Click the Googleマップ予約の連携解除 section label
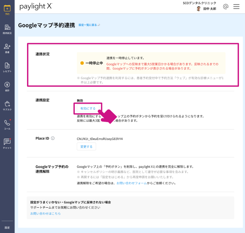This screenshot has width=245, height=233. point(52,169)
